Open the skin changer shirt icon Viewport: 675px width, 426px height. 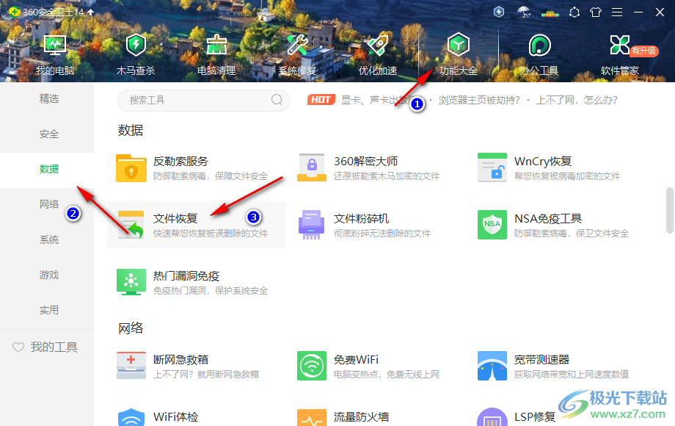596,12
